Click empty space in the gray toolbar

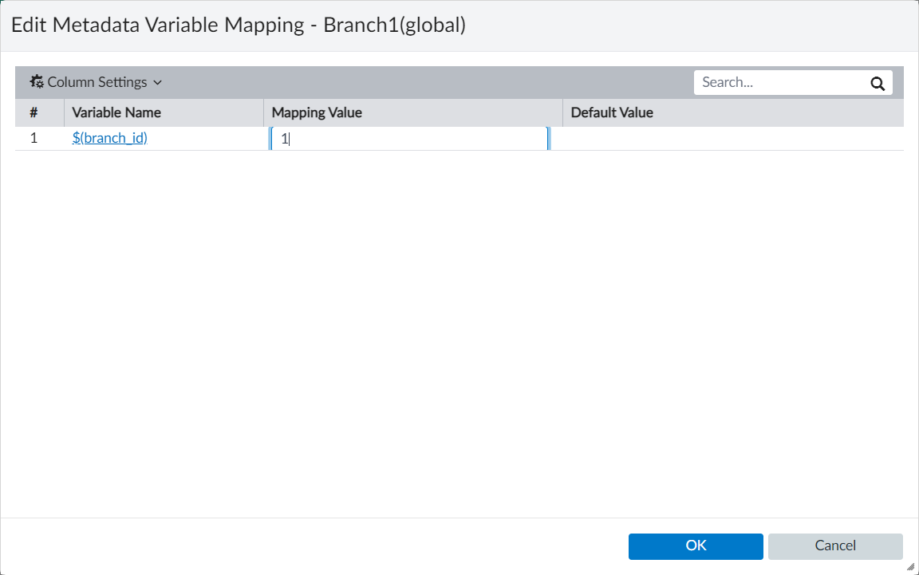423,82
